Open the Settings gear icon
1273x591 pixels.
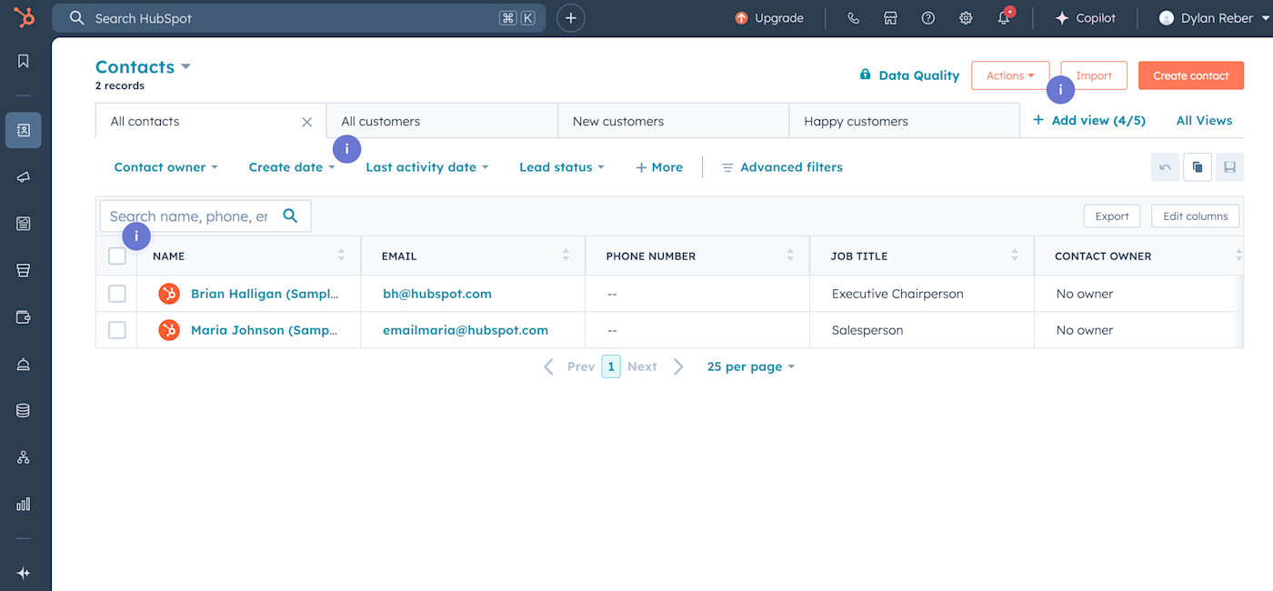pos(966,18)
